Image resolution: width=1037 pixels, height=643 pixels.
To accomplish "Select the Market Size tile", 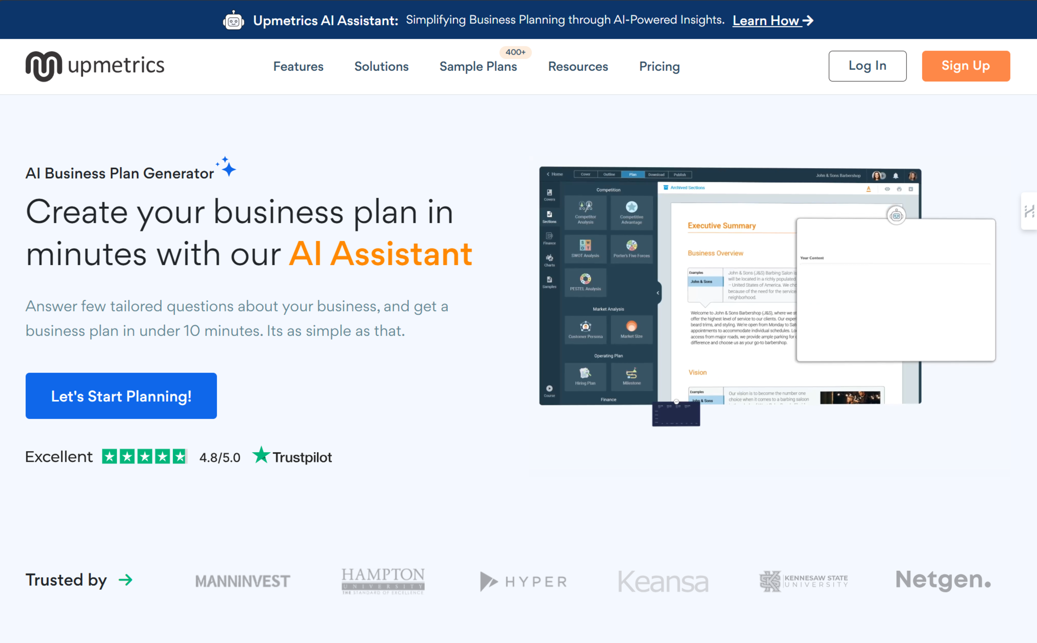I will (x=631, y=330).
